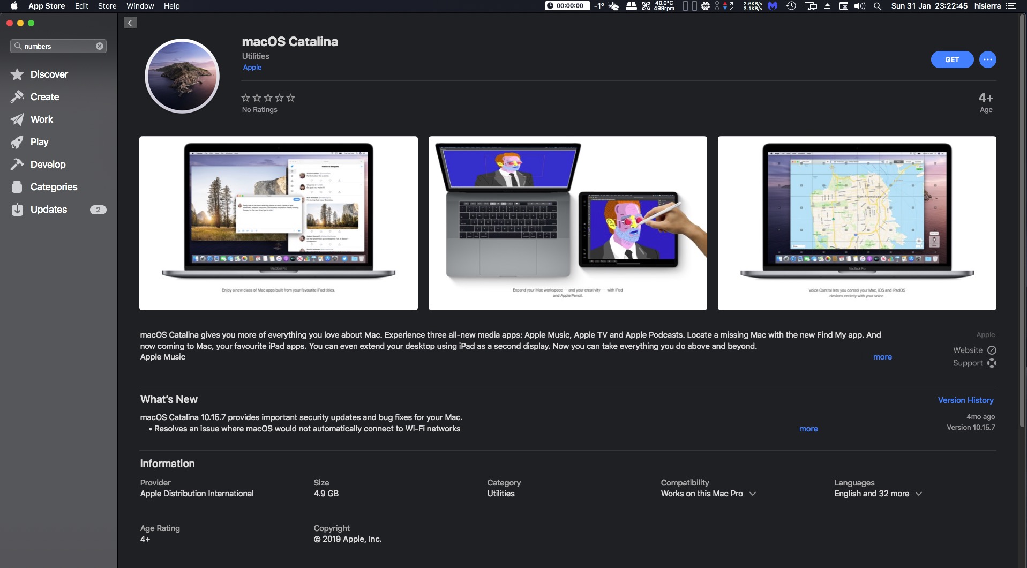
Task: Visit the developer Website link
Action: [x=974, y=350]
